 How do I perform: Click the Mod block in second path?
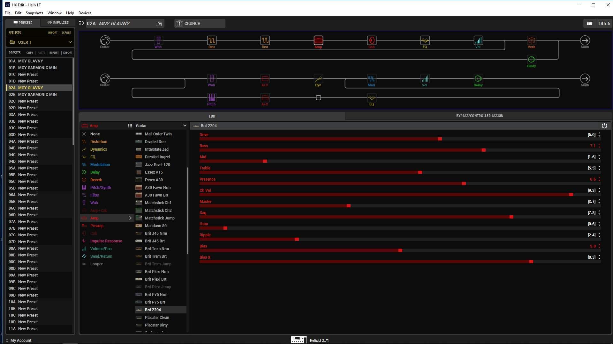[x=371, y=79]
